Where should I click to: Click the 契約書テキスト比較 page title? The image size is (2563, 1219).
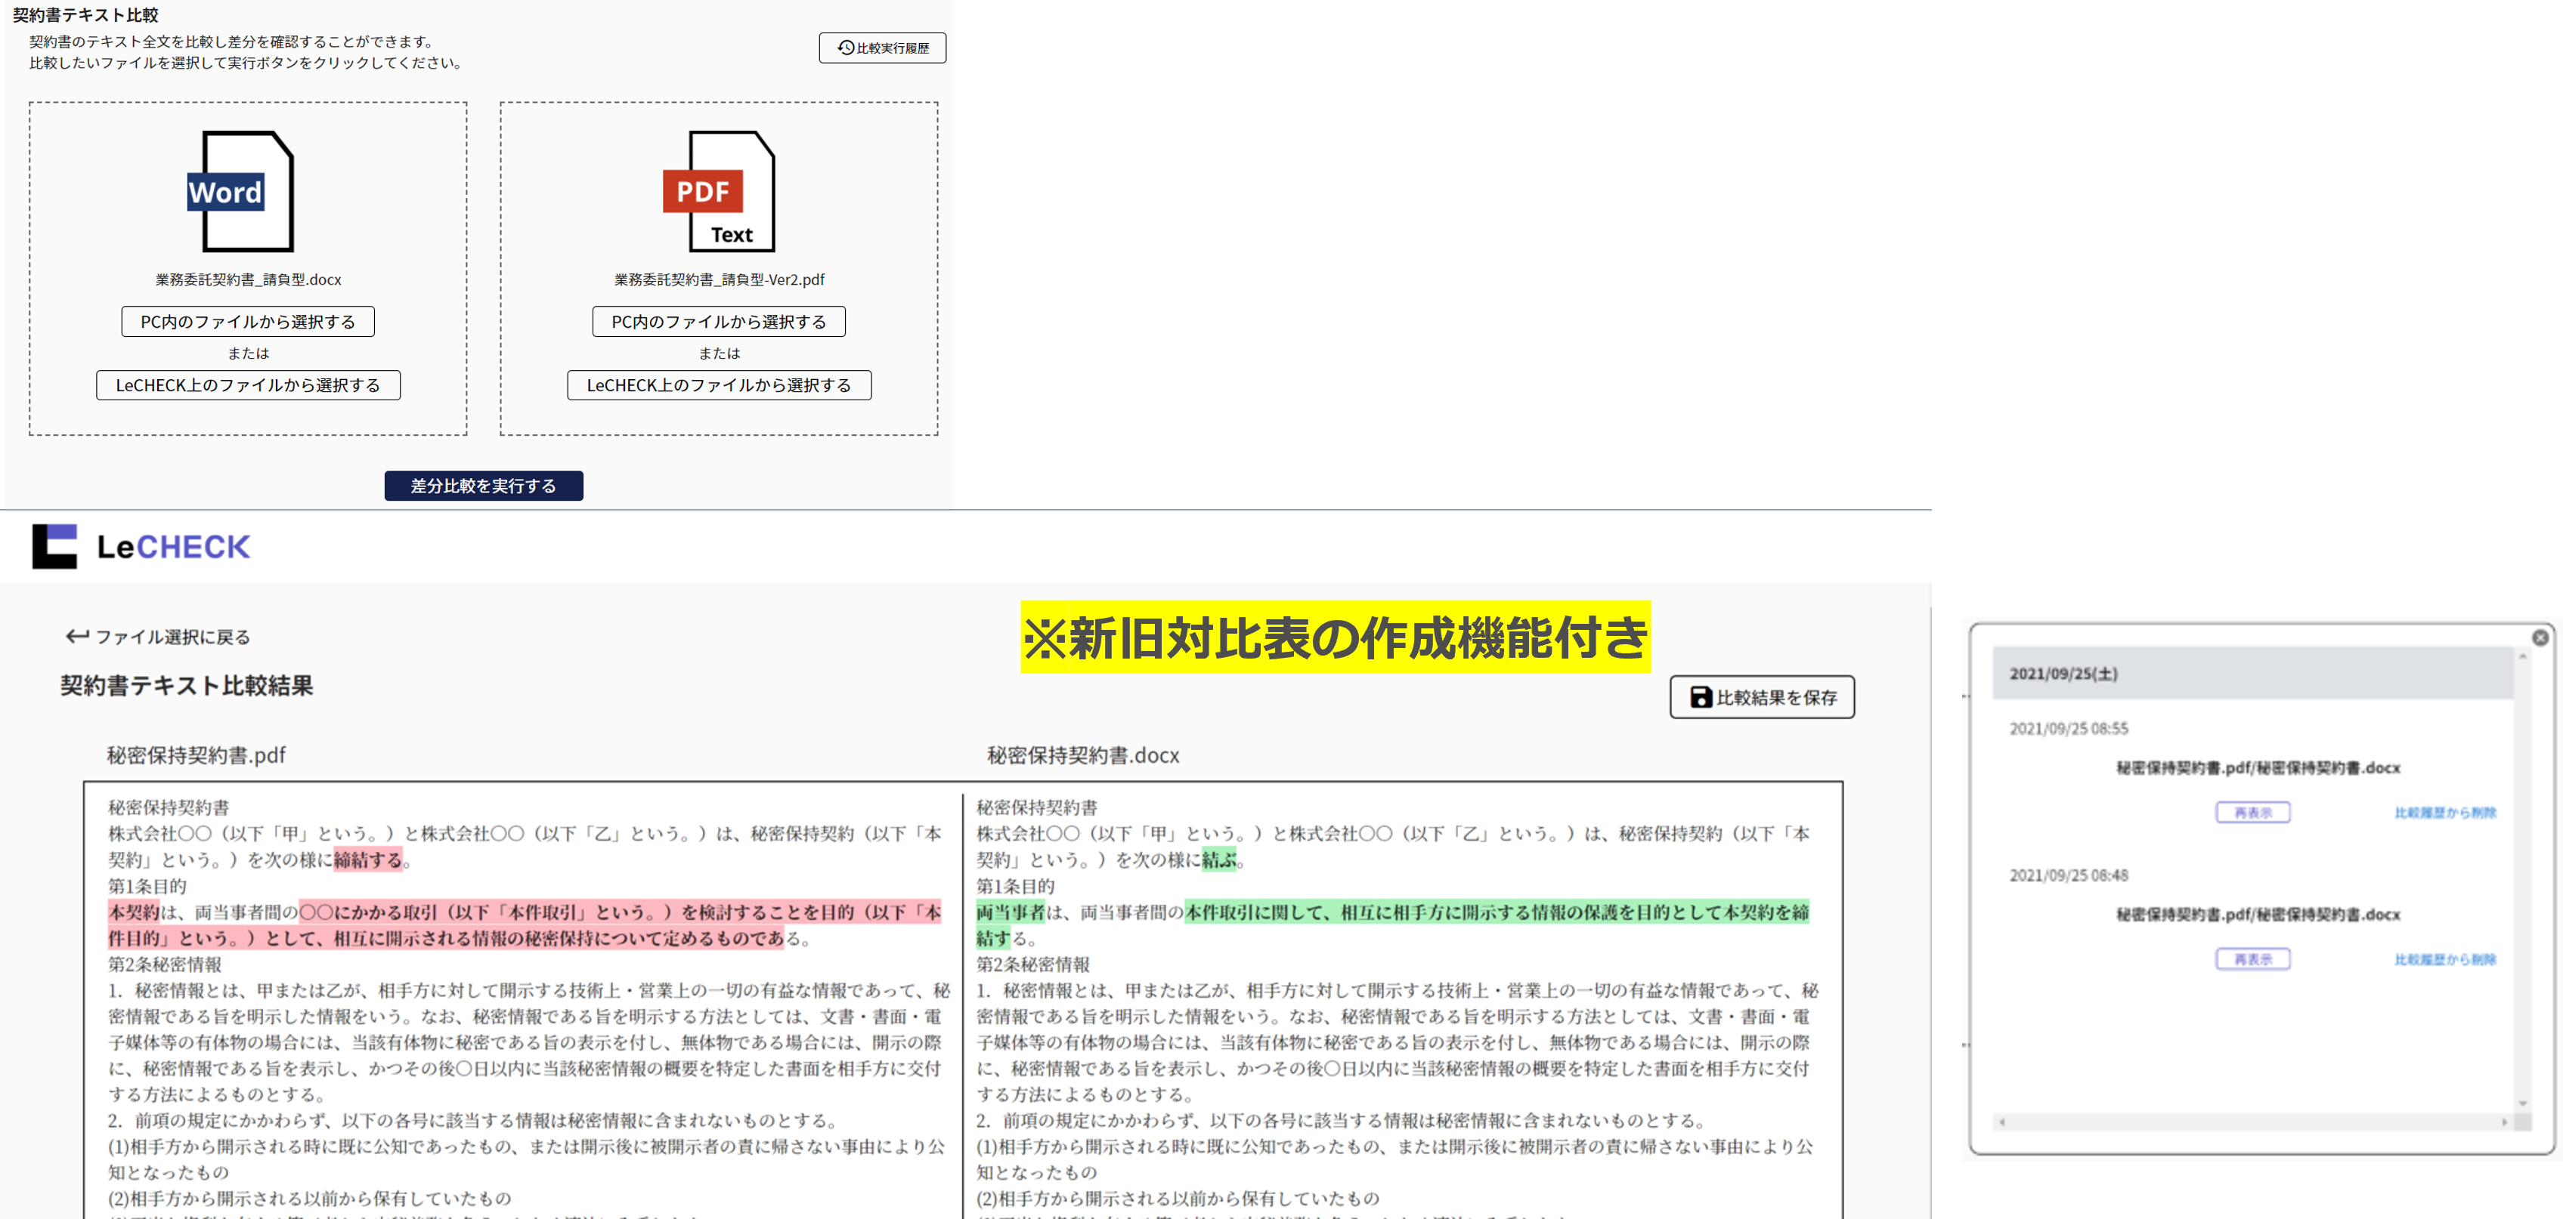pyautogui.click(x=85, y=15)
